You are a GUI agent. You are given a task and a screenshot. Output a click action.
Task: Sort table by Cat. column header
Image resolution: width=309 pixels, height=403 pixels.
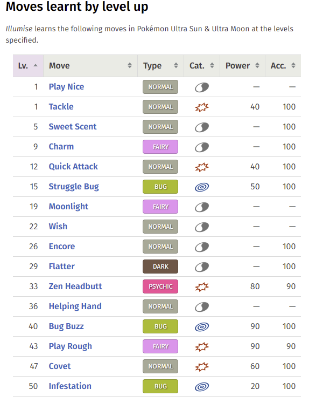pyautogui.click(x=202, y=66)
